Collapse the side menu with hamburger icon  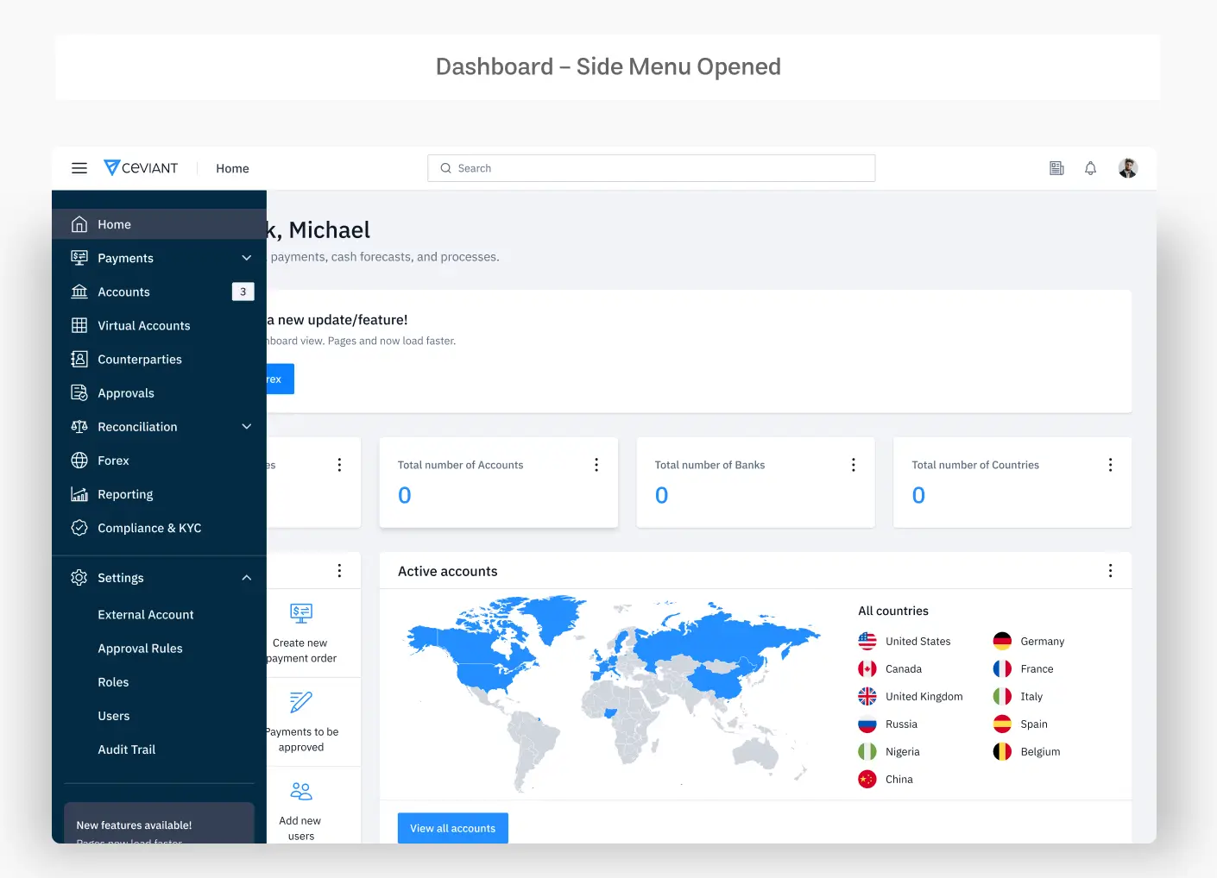79,168
